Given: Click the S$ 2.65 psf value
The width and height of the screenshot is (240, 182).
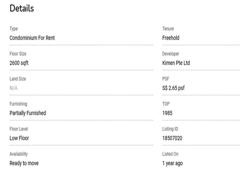Looking at the screenshot, I should [173, 88].
